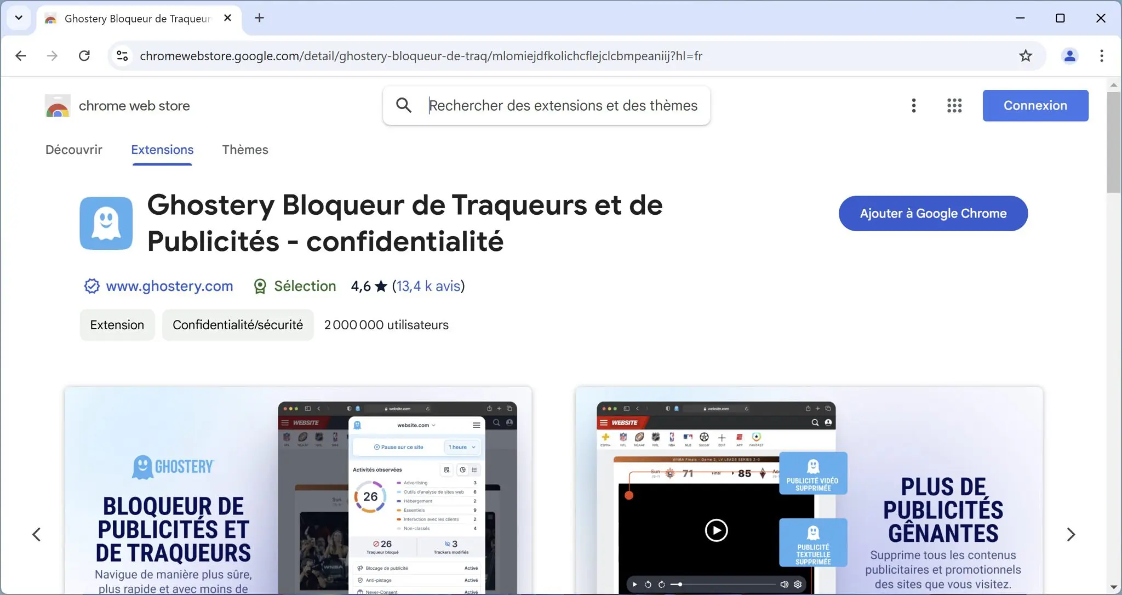This screenshot has width=1122, height=595.
Task: Open the Thèmes tab
Action: [x=245, y=150]
